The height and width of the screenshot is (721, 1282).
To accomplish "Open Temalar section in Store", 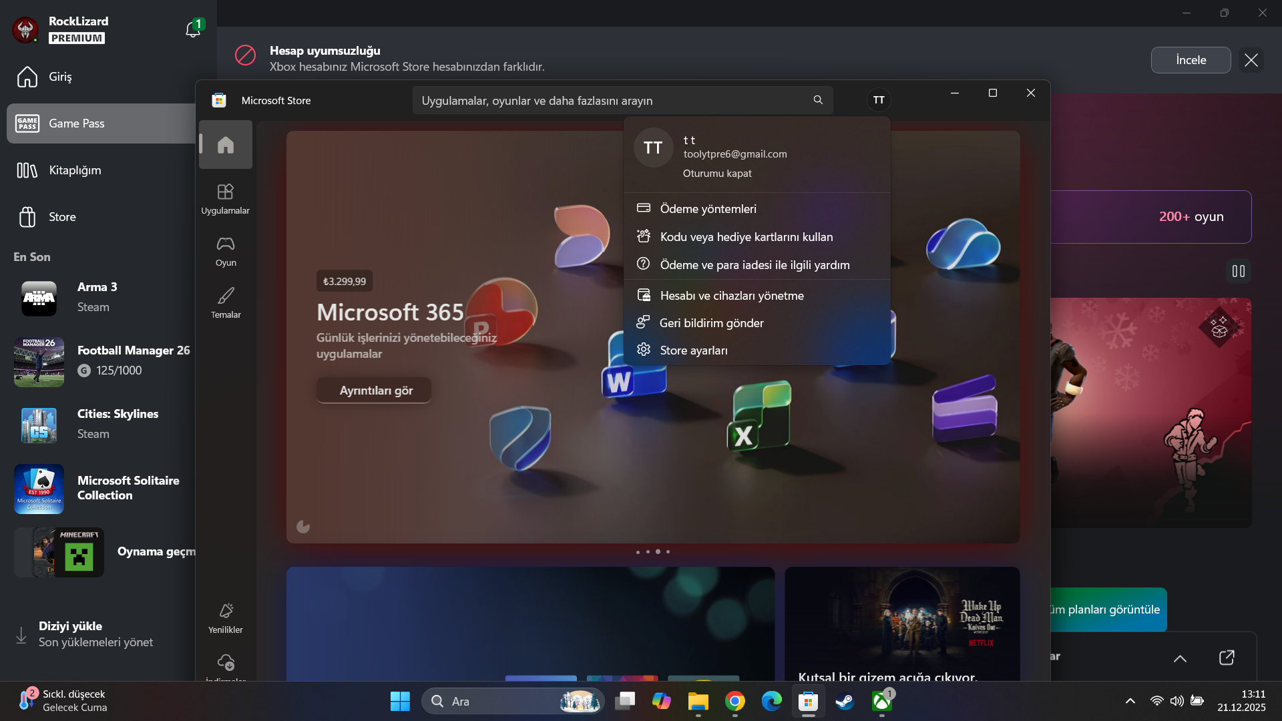I will point(226,303).
